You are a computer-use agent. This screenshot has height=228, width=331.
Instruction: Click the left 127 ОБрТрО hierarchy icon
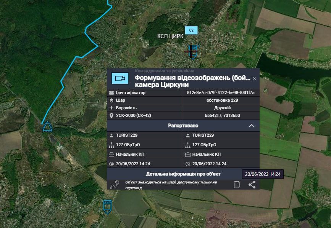pos(111,145)
